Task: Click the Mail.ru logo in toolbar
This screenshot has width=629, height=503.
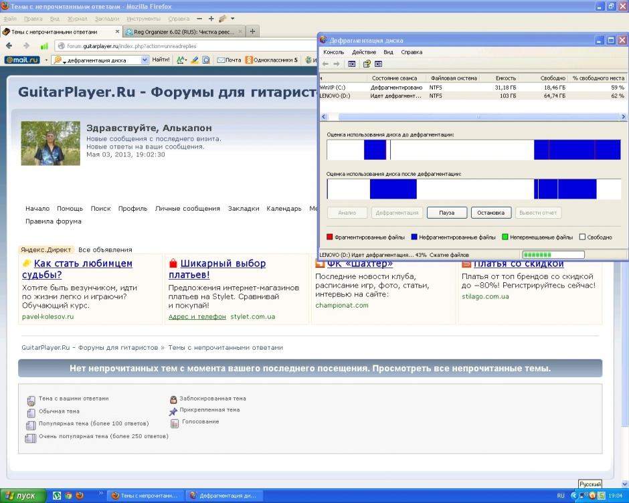Action: tap(22, 60)
